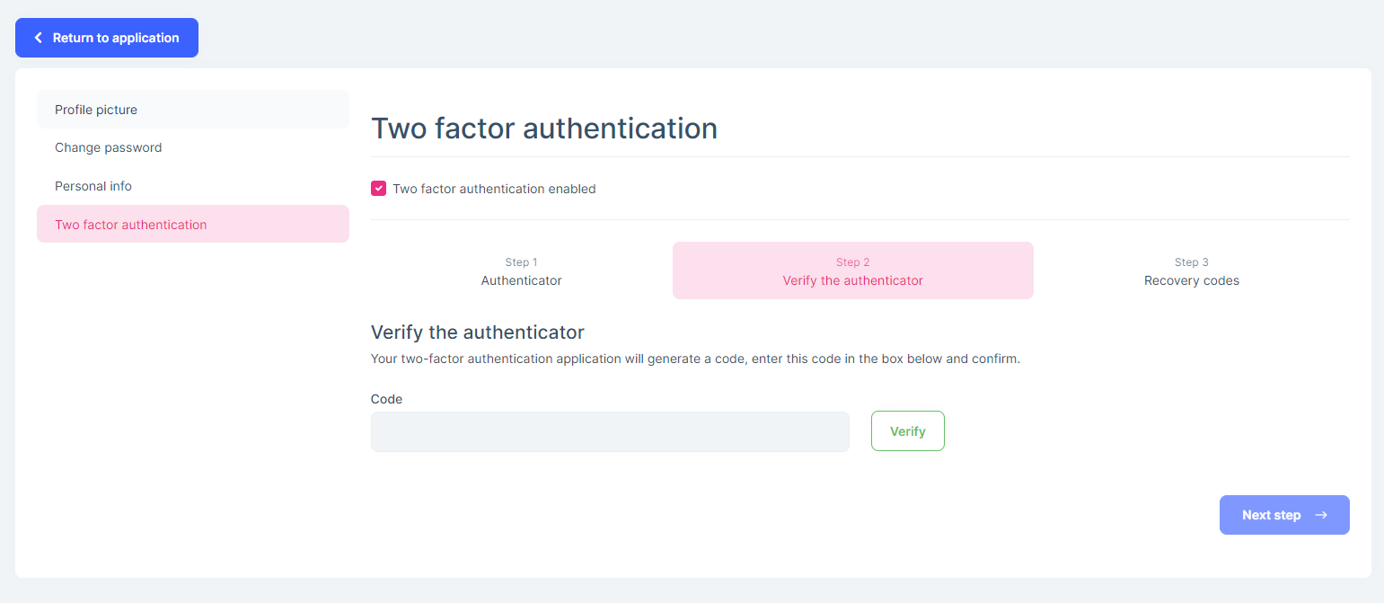Click the 'Two factor authentication' page heading

544,129
